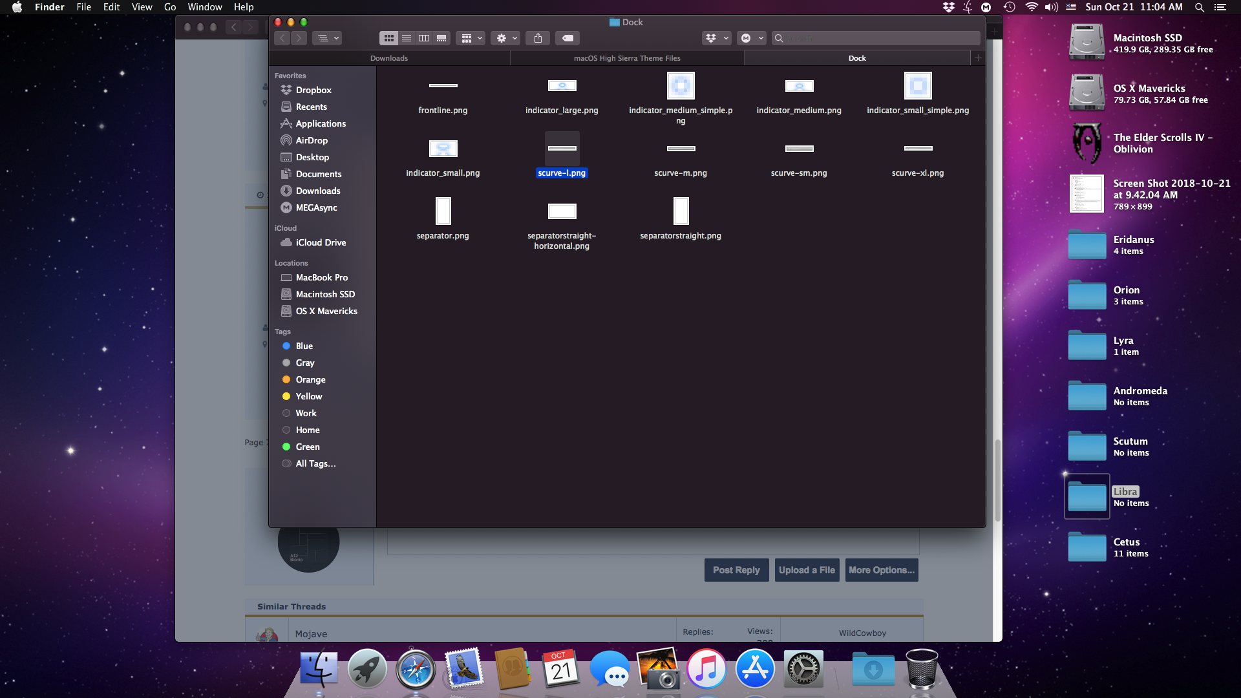Open the Go menu
Screen dimensions: 1241x698
170,7
